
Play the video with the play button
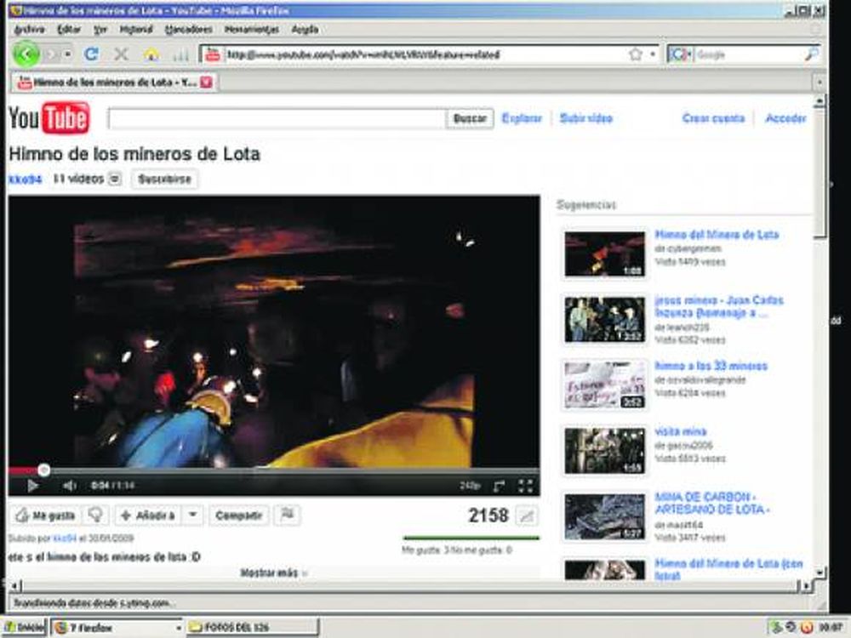point(33,486)
